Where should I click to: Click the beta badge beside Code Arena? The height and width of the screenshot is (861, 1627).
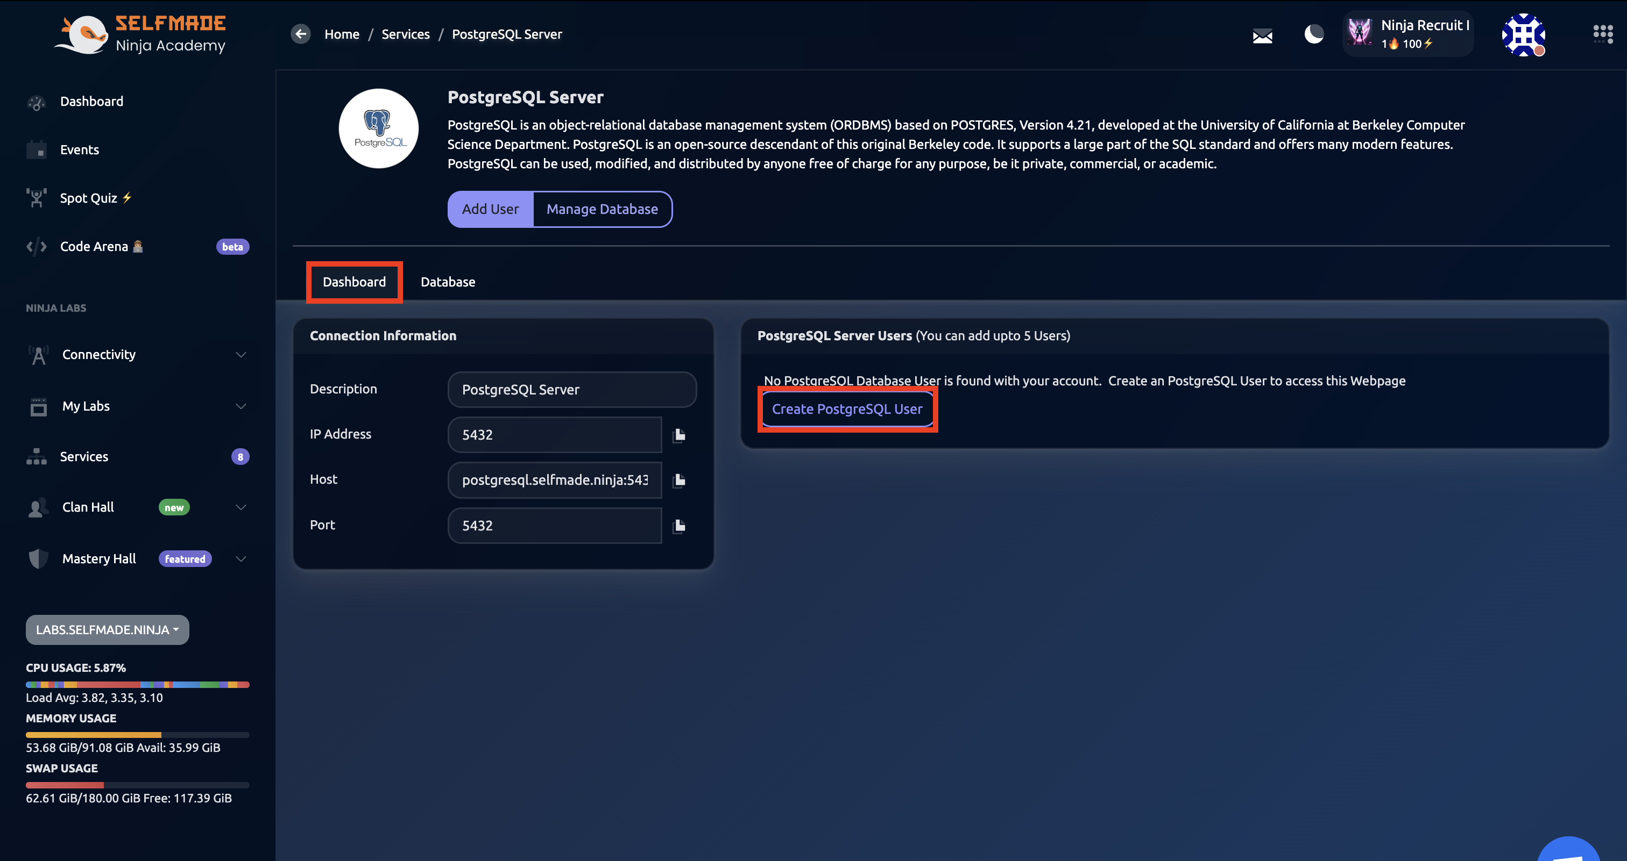tap(232, 247)
